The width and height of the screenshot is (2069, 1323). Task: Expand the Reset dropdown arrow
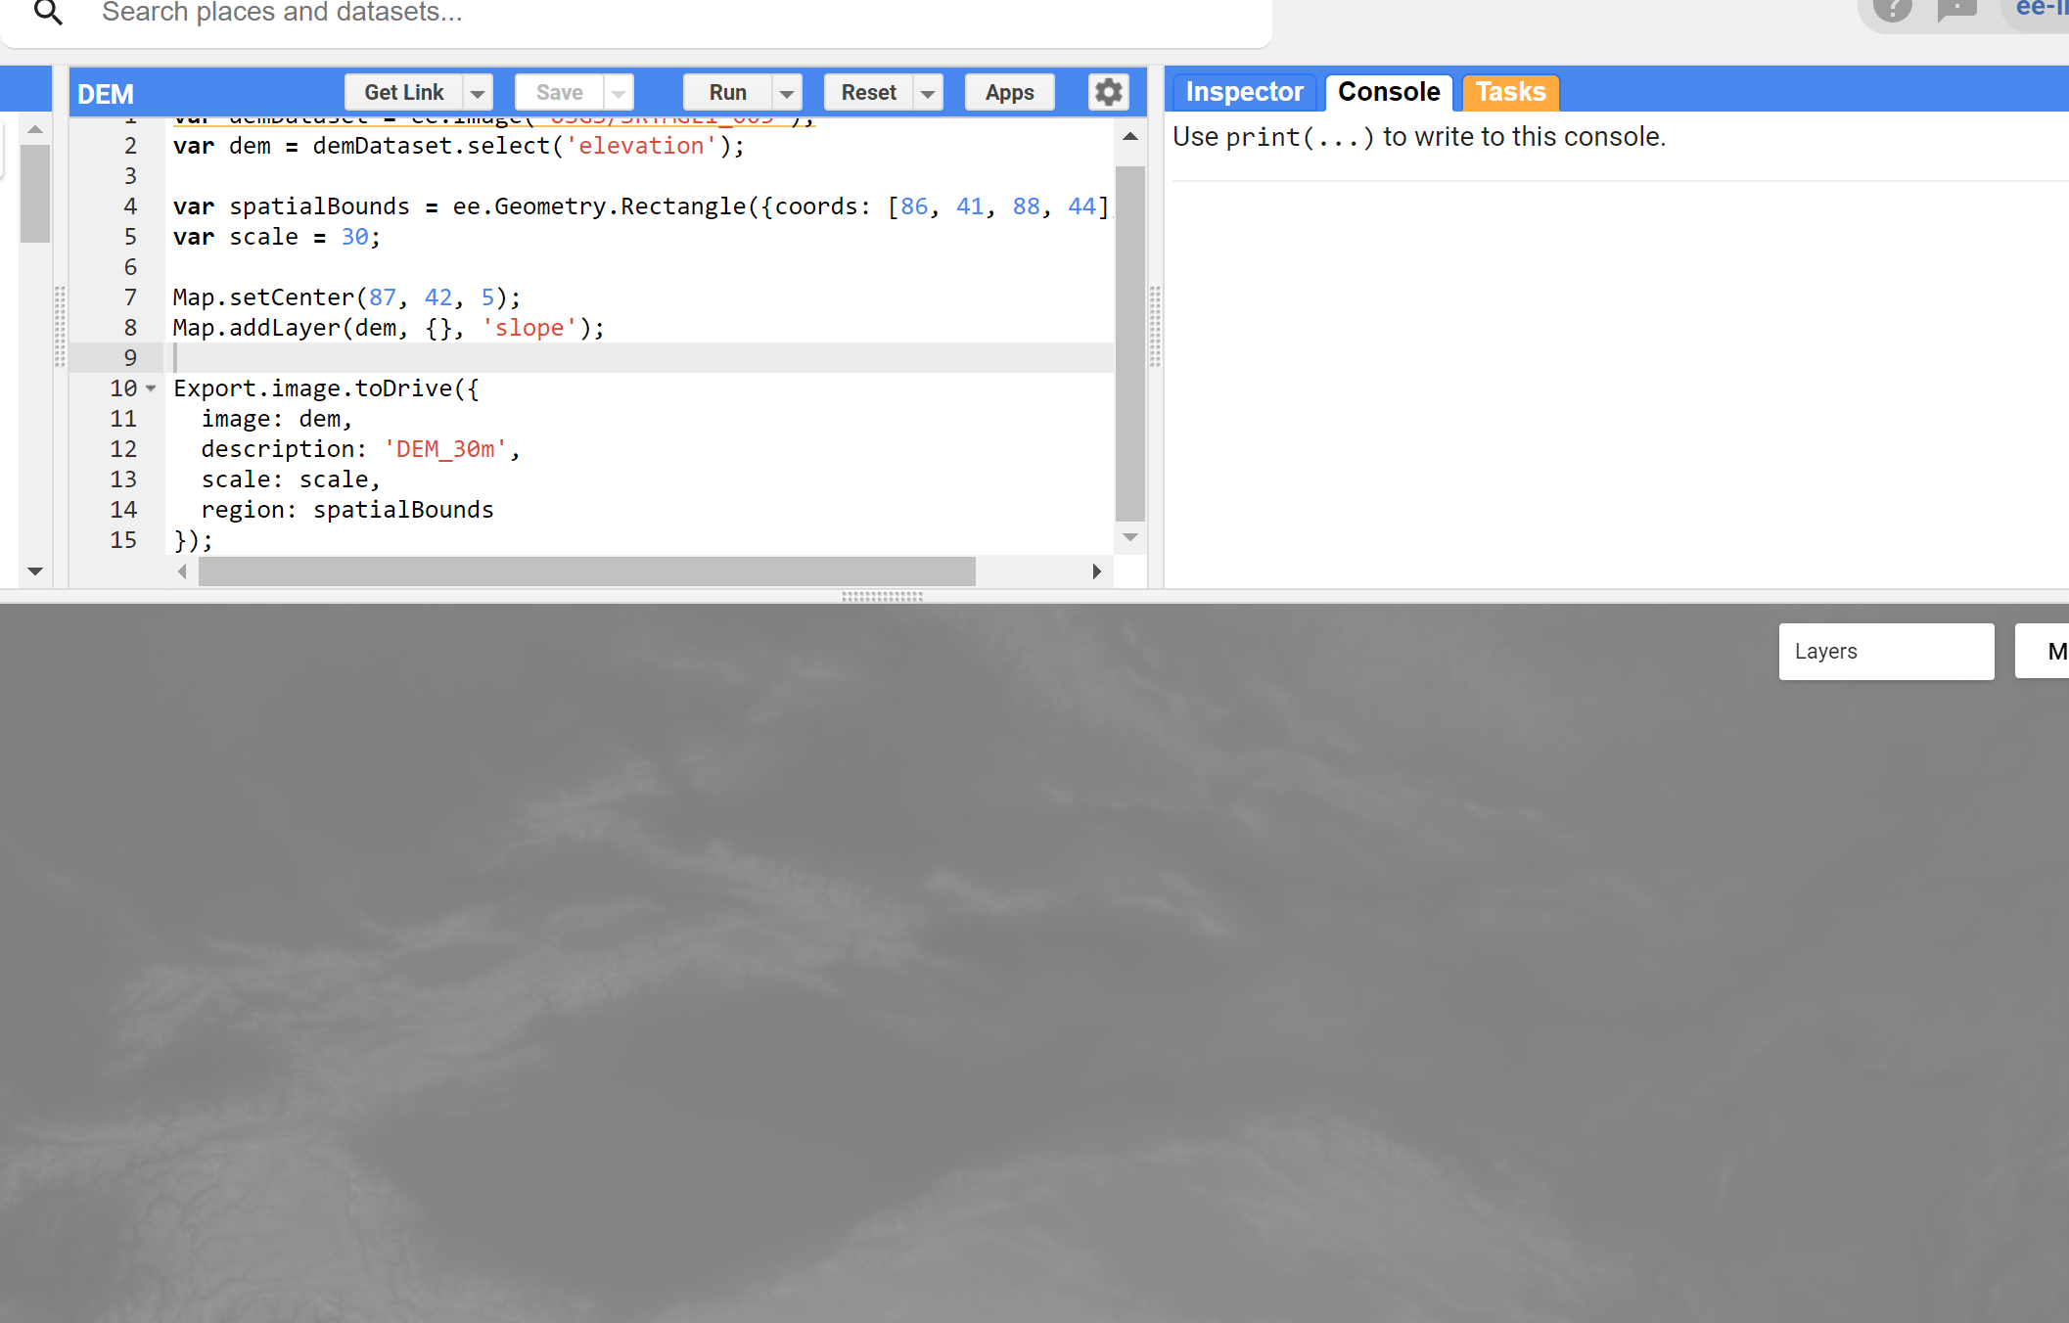(x=928, y=93)
